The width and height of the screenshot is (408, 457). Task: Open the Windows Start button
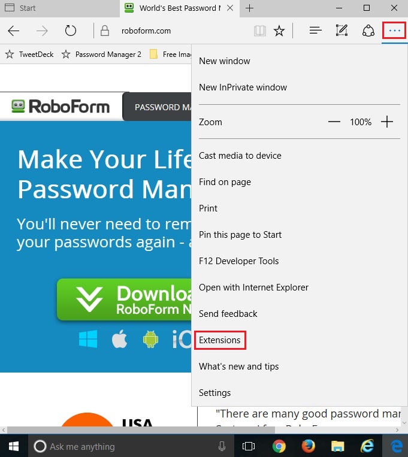coord(14,446)
